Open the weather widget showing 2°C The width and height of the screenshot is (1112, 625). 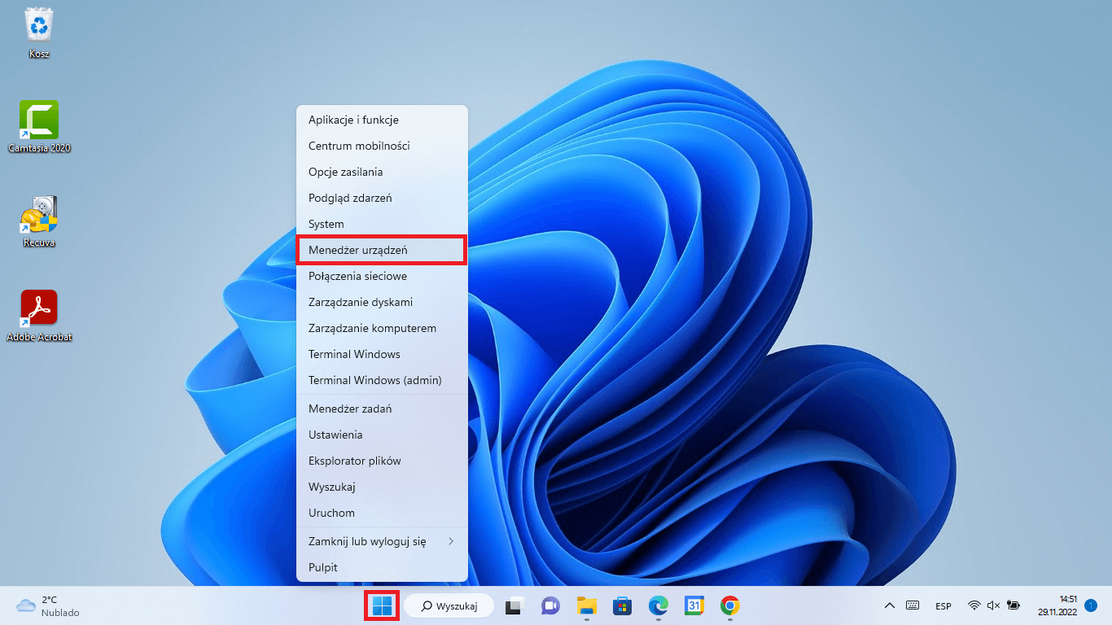point(49,605)
